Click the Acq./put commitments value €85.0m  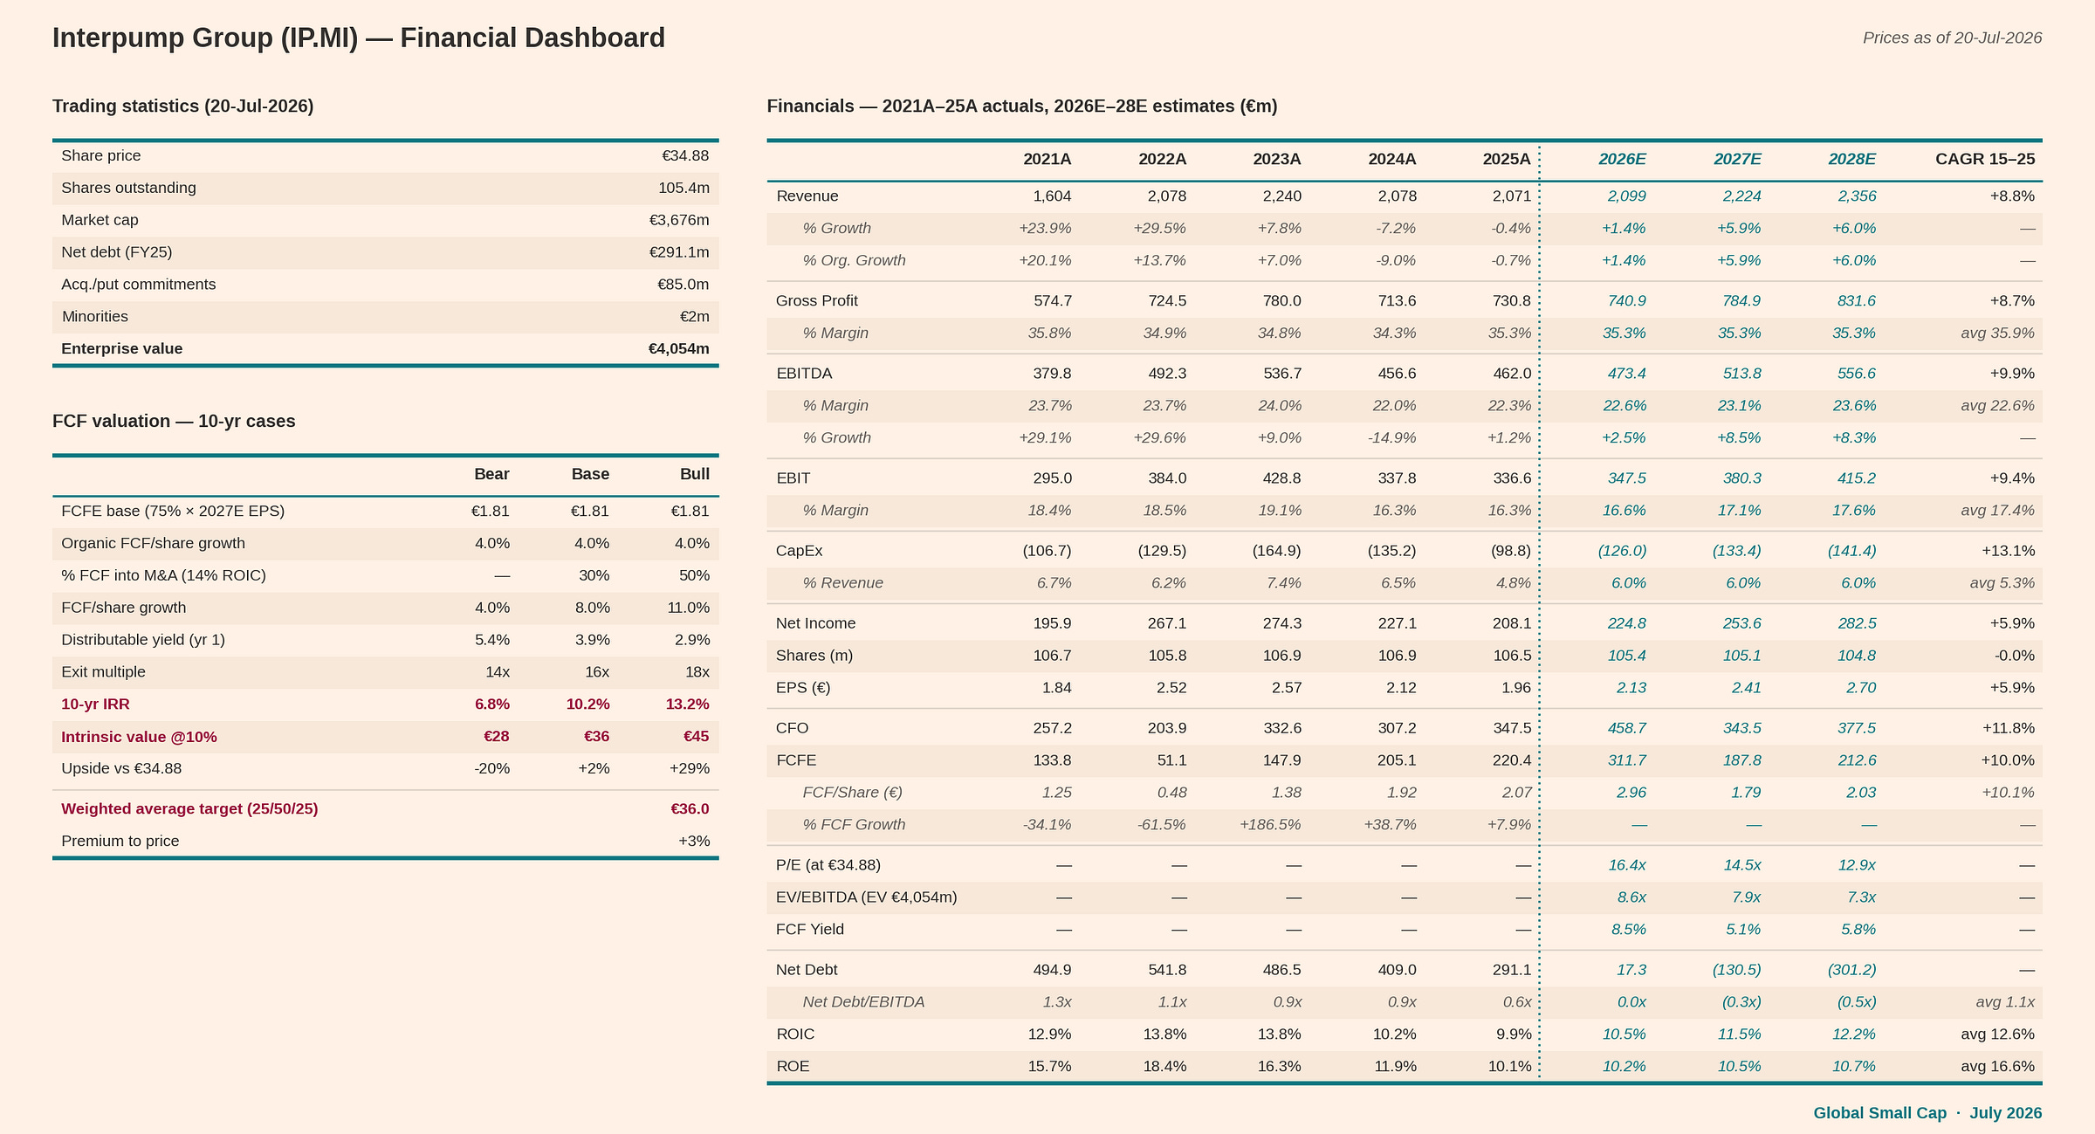point(683,285)
